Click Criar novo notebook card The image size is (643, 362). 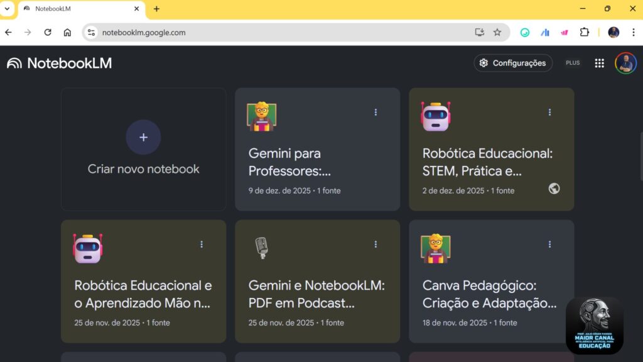point(143,149)
